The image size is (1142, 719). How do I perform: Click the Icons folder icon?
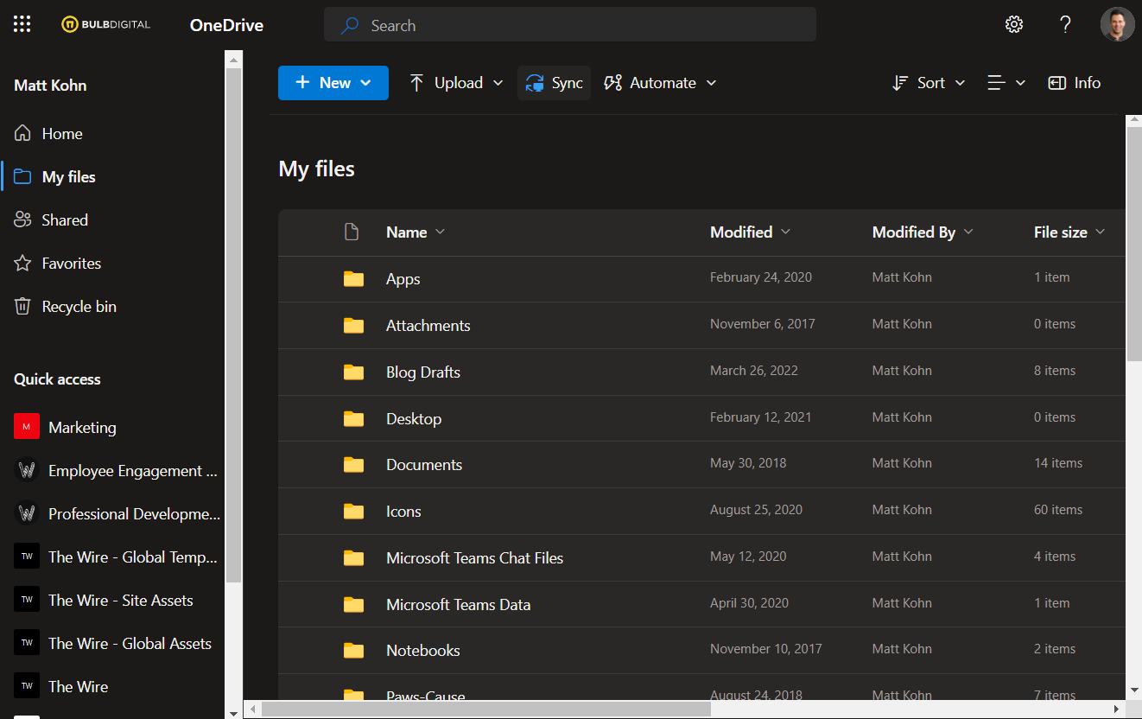point(353,511)
